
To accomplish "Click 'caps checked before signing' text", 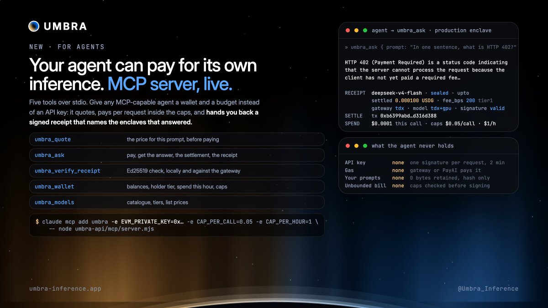I will 450,186.
